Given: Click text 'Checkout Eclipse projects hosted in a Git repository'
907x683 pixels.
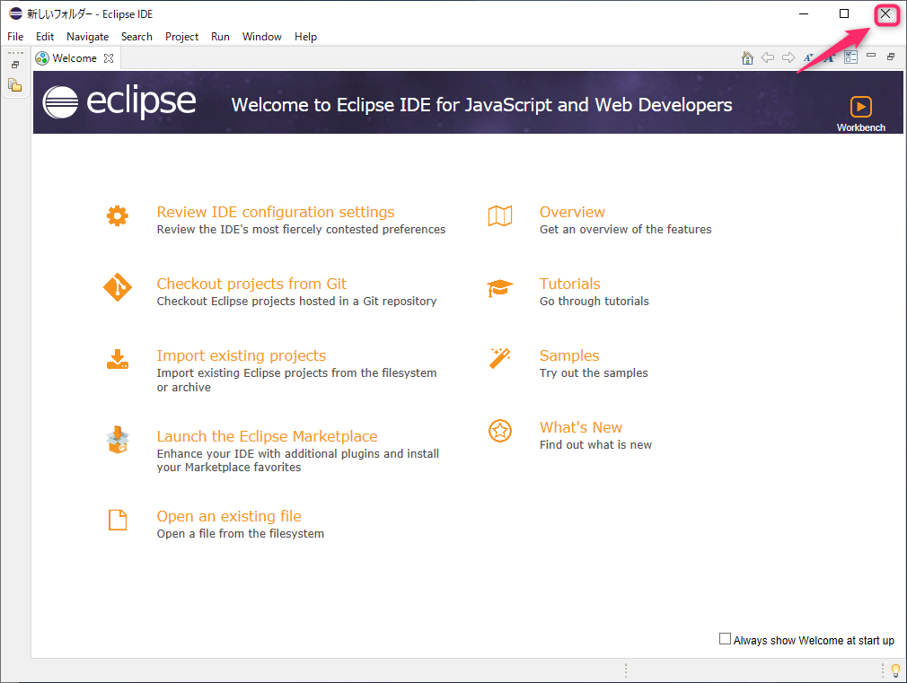Looking at the screenshot, I should coord(296,302).
